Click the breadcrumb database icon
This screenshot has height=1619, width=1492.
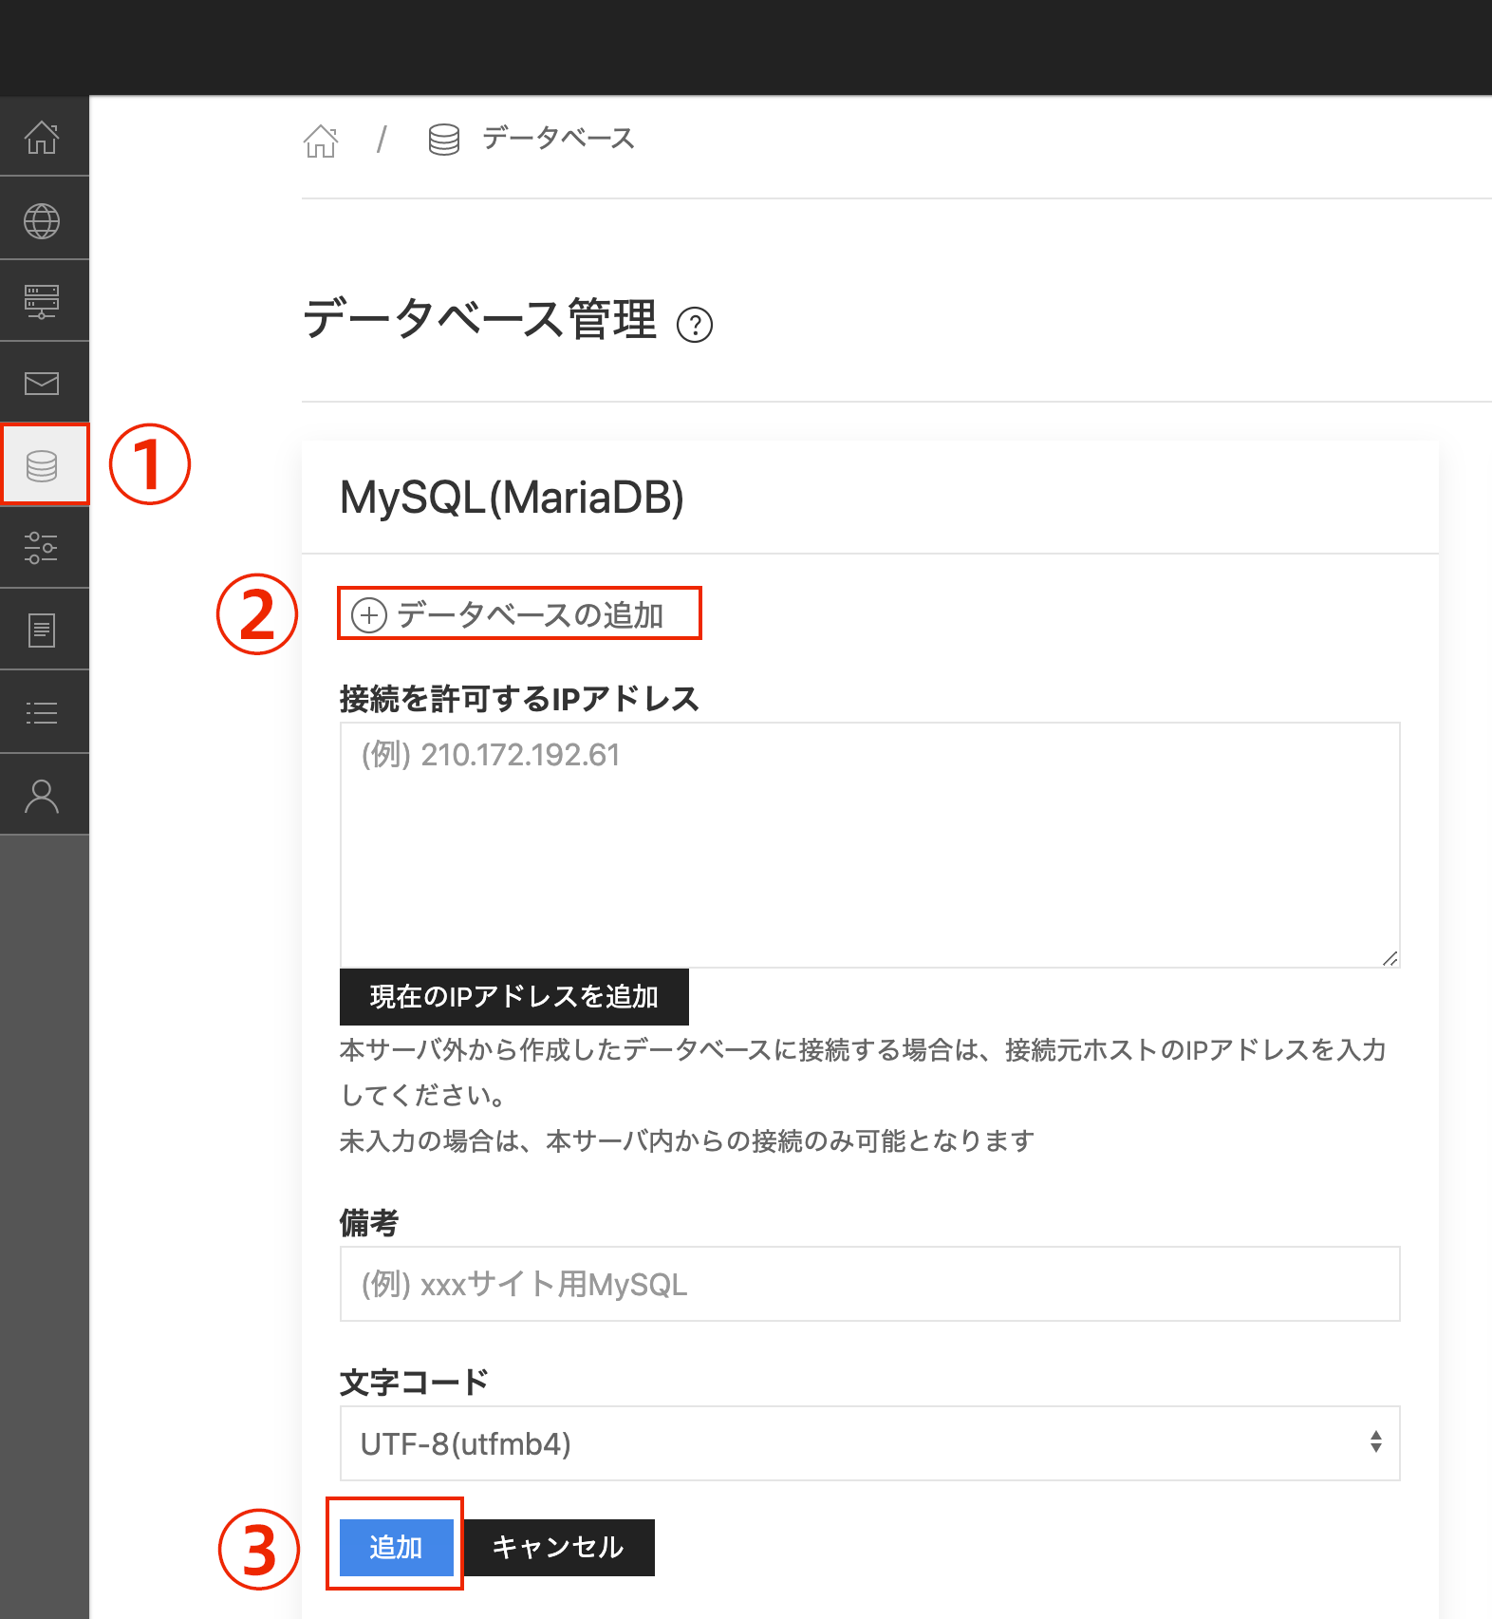pyautogui.click(x=444, y=140)
